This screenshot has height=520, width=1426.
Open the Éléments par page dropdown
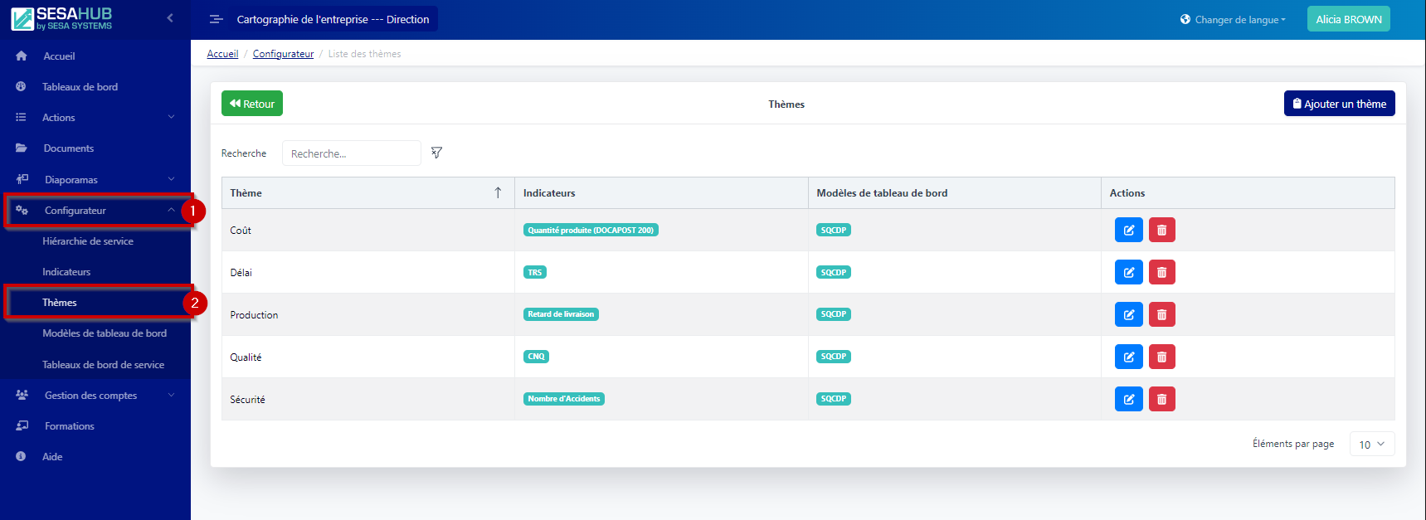tap(1371, 445)
